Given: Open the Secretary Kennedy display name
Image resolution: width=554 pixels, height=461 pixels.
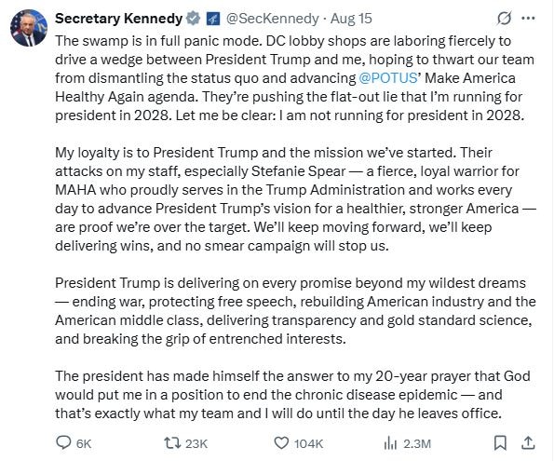Looking at the screenshot, I should tap(119, 19).
